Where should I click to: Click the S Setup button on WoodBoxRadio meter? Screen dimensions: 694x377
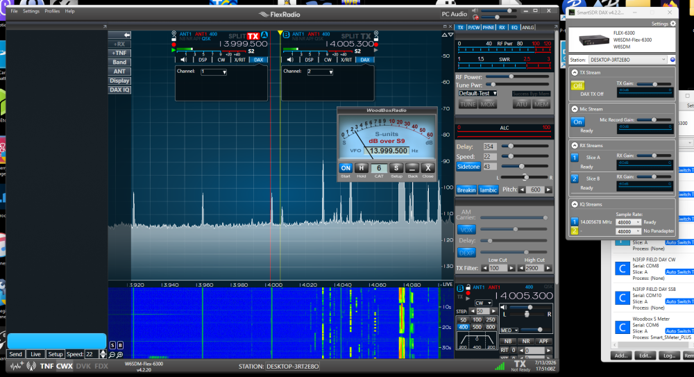396,168
